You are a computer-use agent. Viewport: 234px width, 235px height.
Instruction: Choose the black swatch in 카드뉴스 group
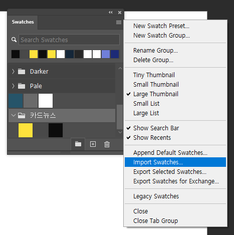click(x=56, y=130)
